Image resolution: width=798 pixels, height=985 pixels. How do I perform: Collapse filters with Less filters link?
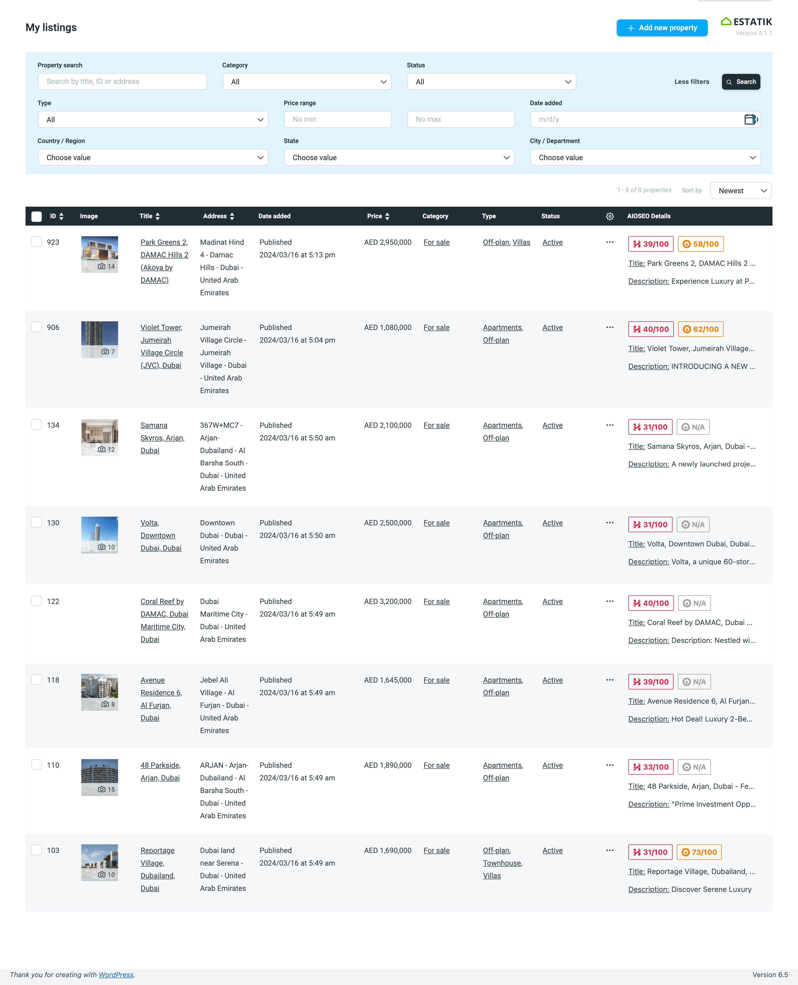691,82
